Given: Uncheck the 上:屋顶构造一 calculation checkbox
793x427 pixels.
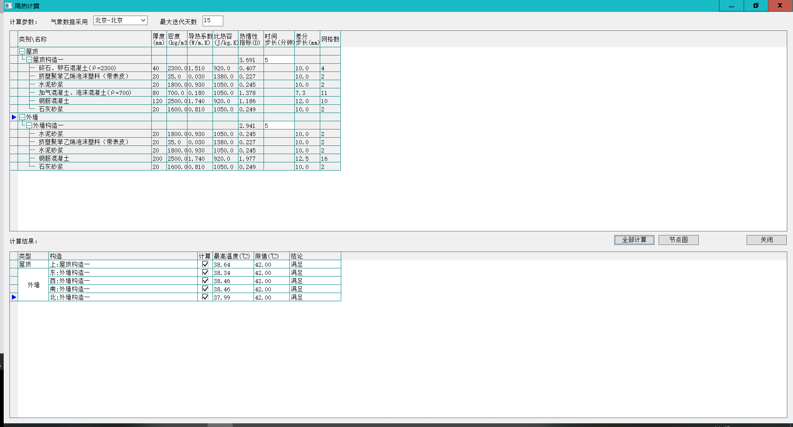Looking at the screenshot, I should coord(205,264).
